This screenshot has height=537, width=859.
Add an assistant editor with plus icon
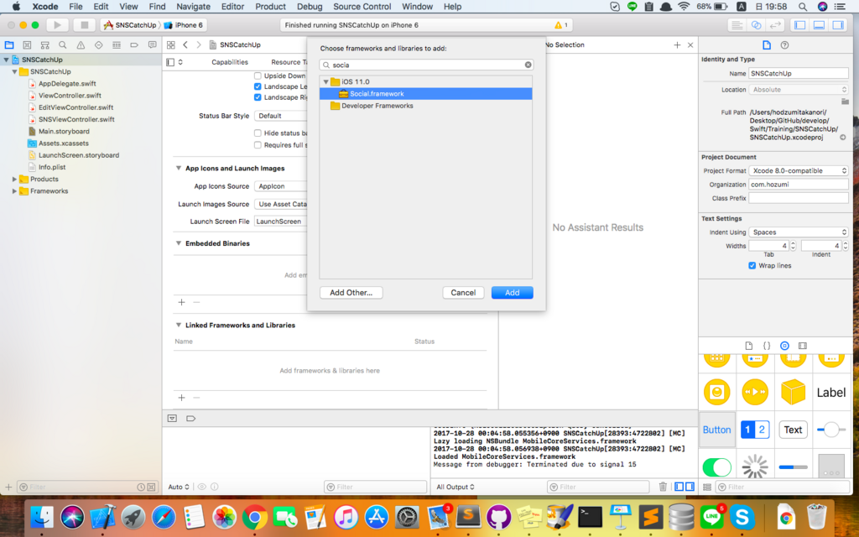tap(677, 45)
